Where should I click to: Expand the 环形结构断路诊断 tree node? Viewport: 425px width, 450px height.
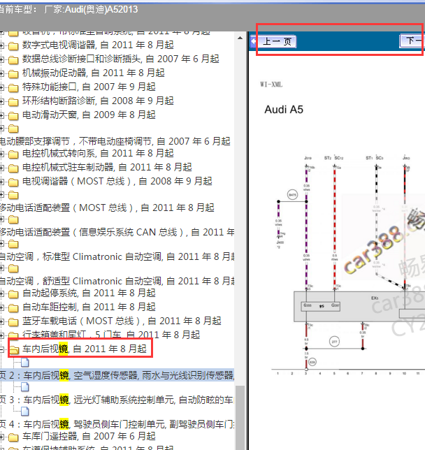click(1, 101)
